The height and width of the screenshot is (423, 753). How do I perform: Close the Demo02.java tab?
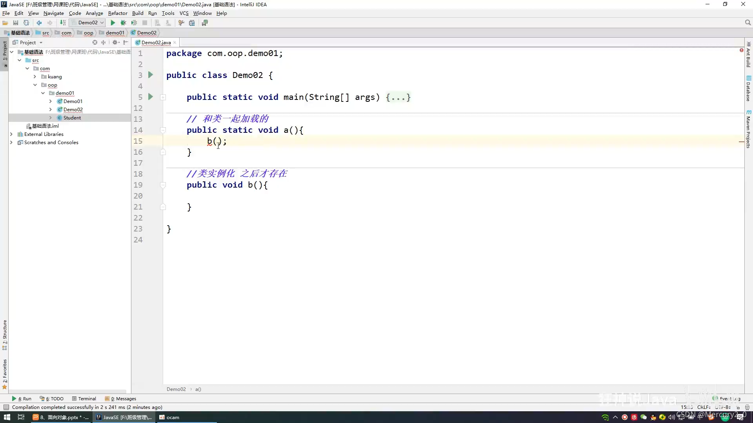coord(175,42)
